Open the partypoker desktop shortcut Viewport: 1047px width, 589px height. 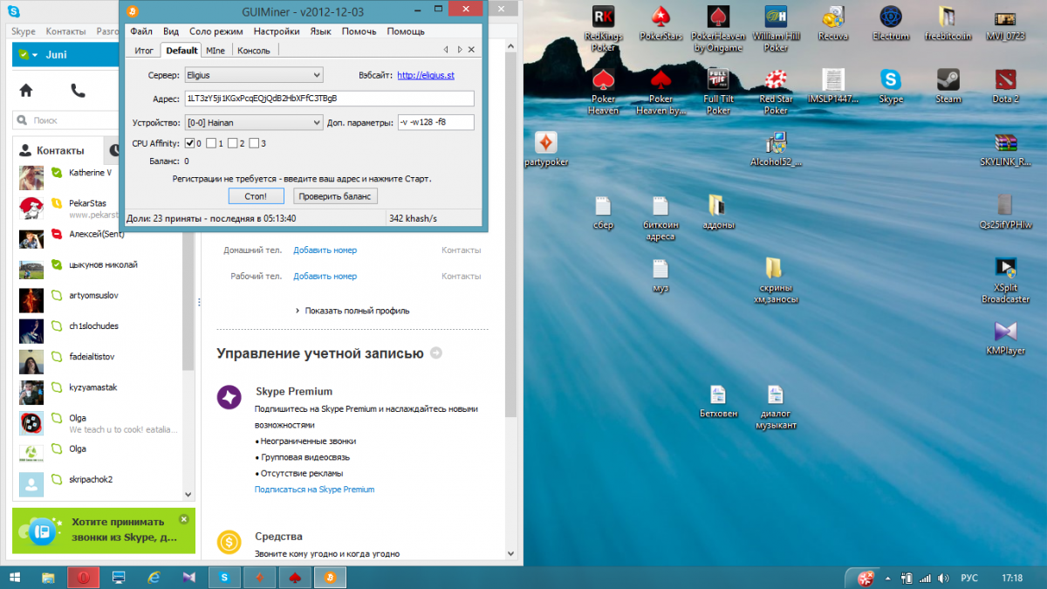click(x=546, y=148)
